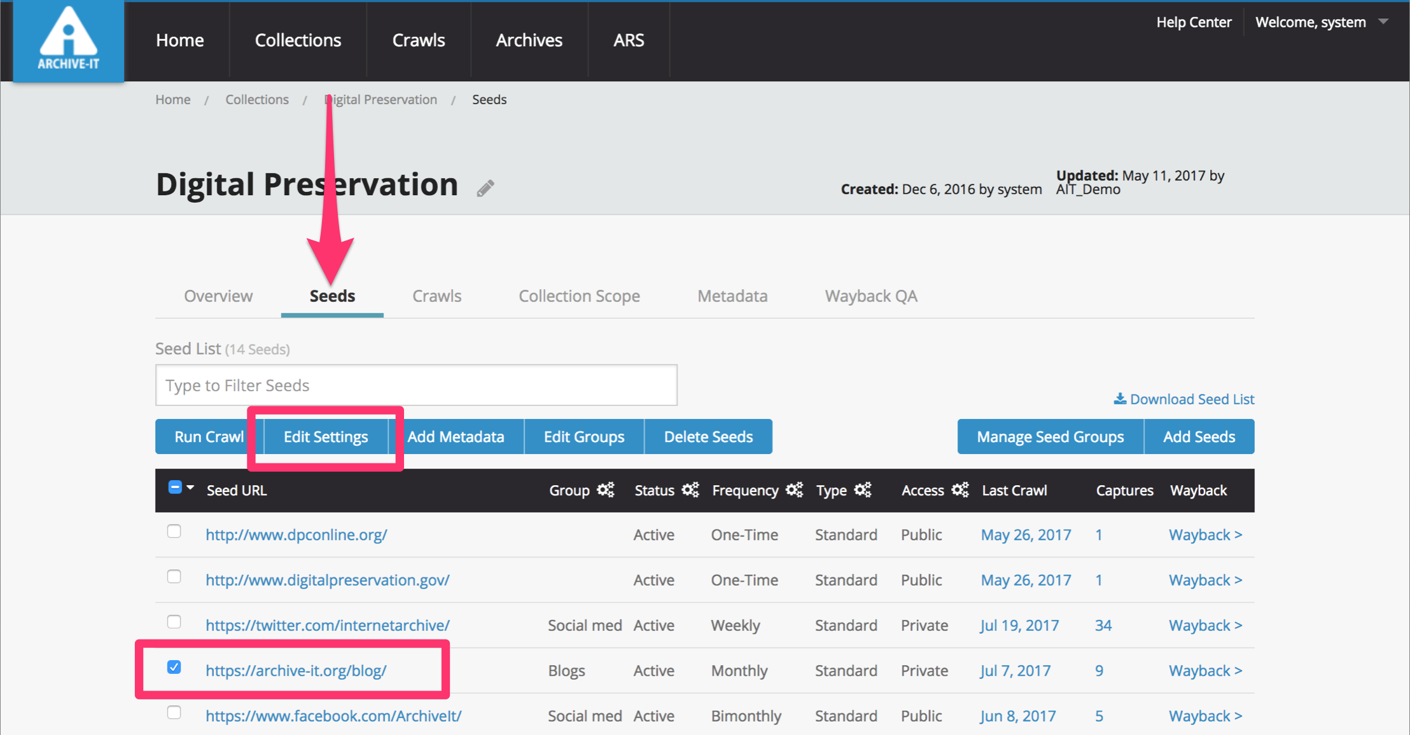Open the Wayback QA tab
This screenshot has height=735, width=1410.
(x=870, y=296)
